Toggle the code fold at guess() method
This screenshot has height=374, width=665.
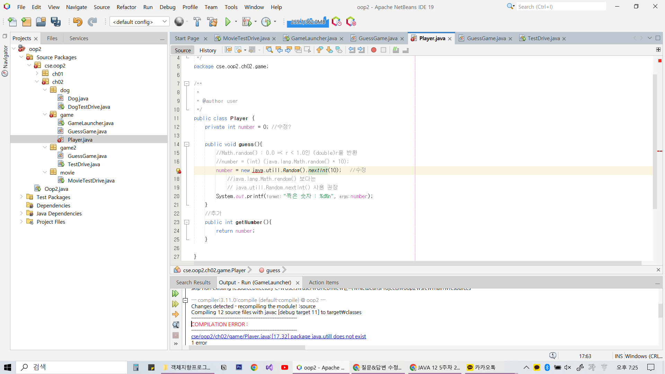pos(187,144)
